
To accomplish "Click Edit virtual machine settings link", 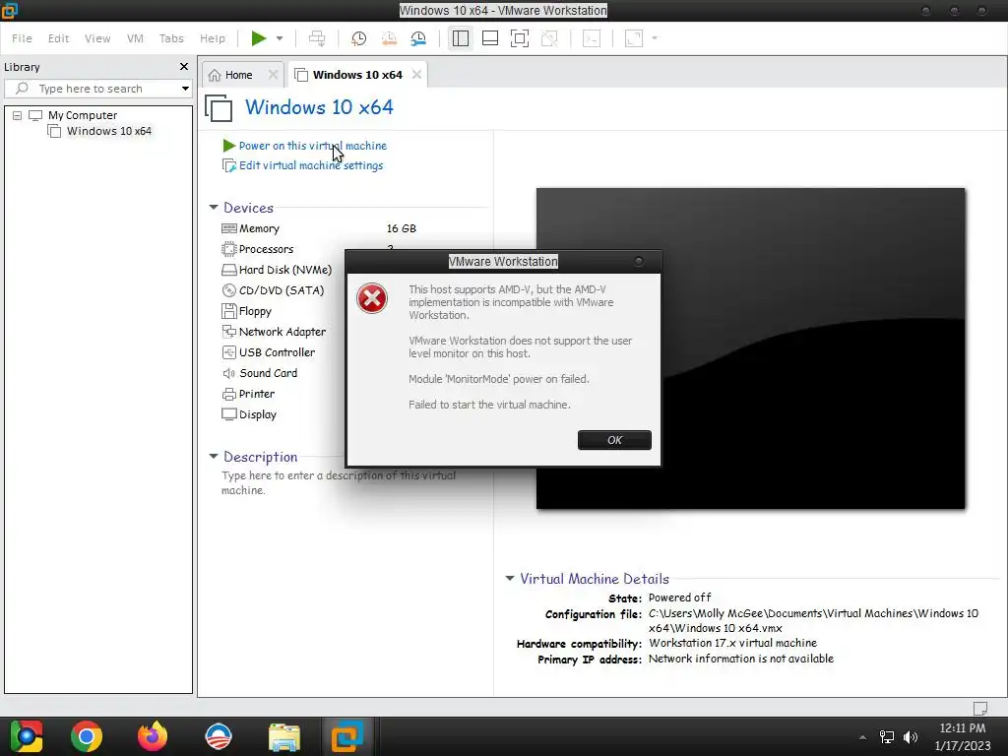I will click(310, 165).
